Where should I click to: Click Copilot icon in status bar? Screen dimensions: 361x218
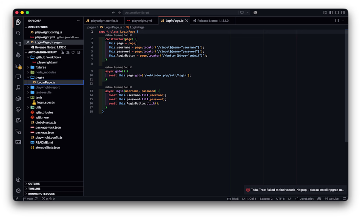click(x=319, y=199)
